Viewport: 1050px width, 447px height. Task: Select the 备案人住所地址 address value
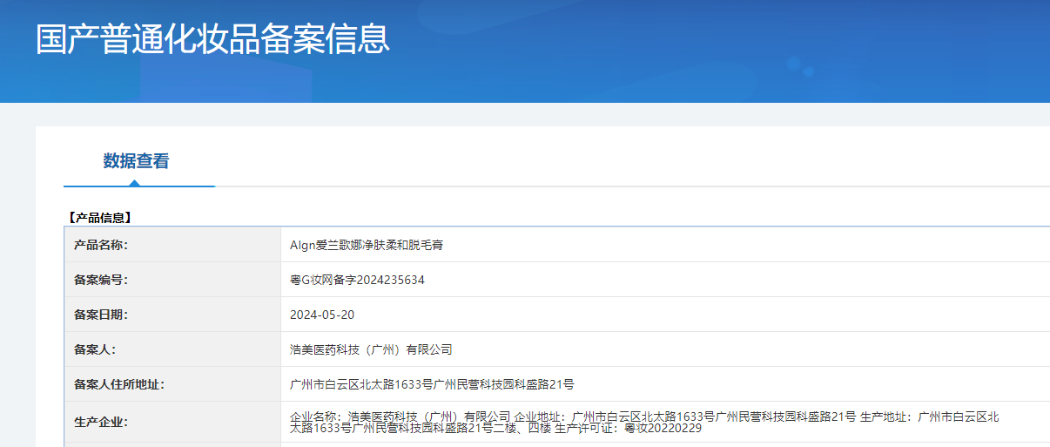pyautogui.click(x=432, y=384)
